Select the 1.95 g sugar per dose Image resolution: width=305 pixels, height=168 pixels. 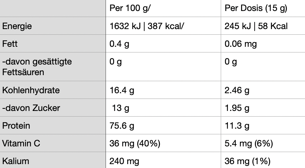tap(263, 108)
